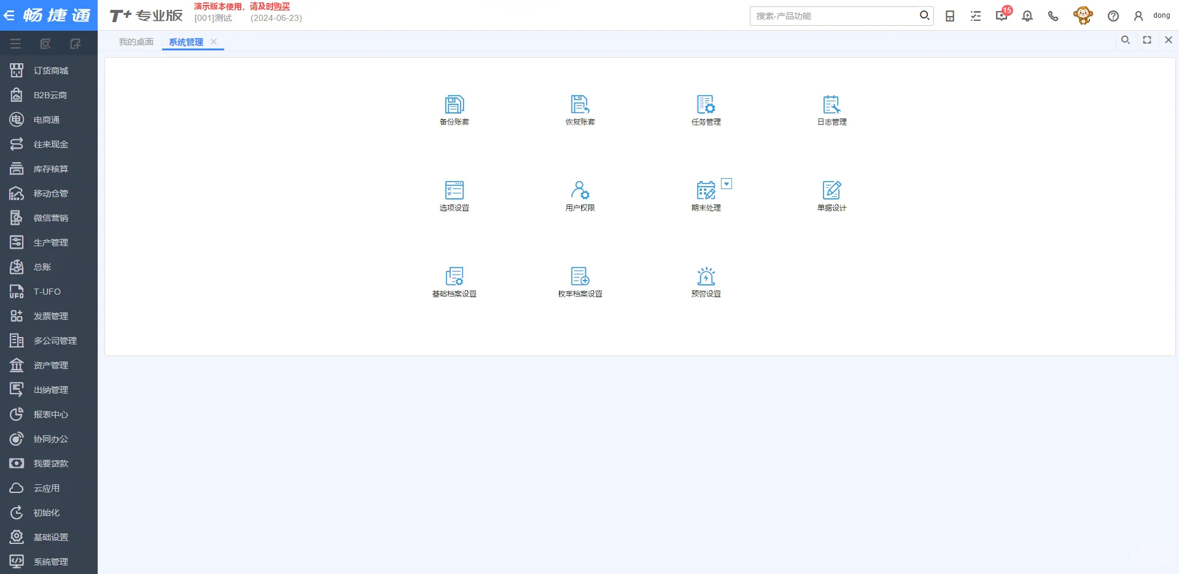
Task: Open 预警设置 alert settings
Action: pos(706,282)
